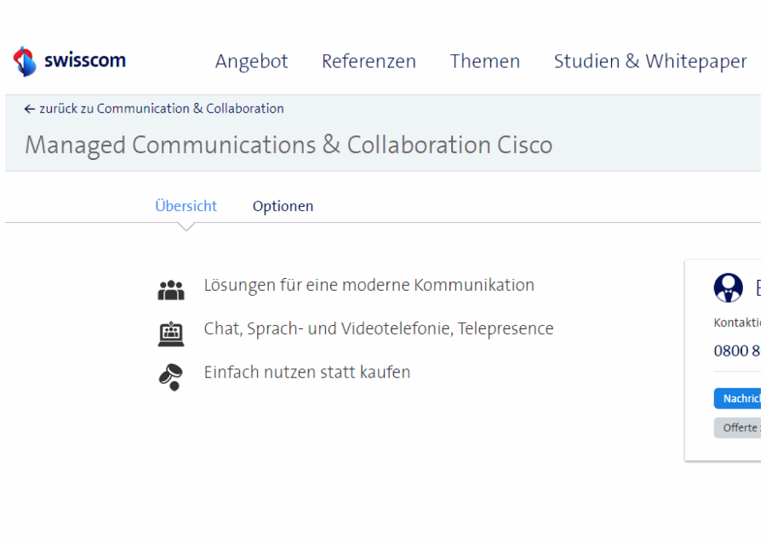Click the grey Offerte button
This screenshot has width=766, height=541.
click(737, 428)
